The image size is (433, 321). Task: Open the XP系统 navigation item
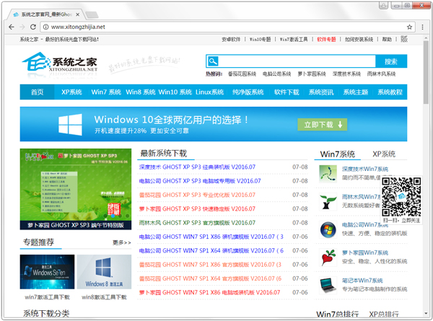point(71,92)
